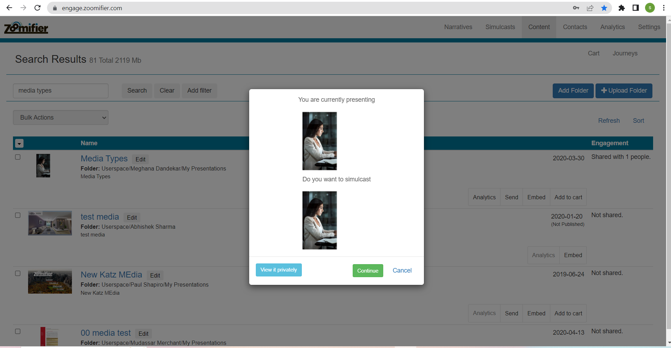671x348 pixels.
Task: Check the Media Types row checkbox
Action: pyautogui.click(x=18, y=157)
